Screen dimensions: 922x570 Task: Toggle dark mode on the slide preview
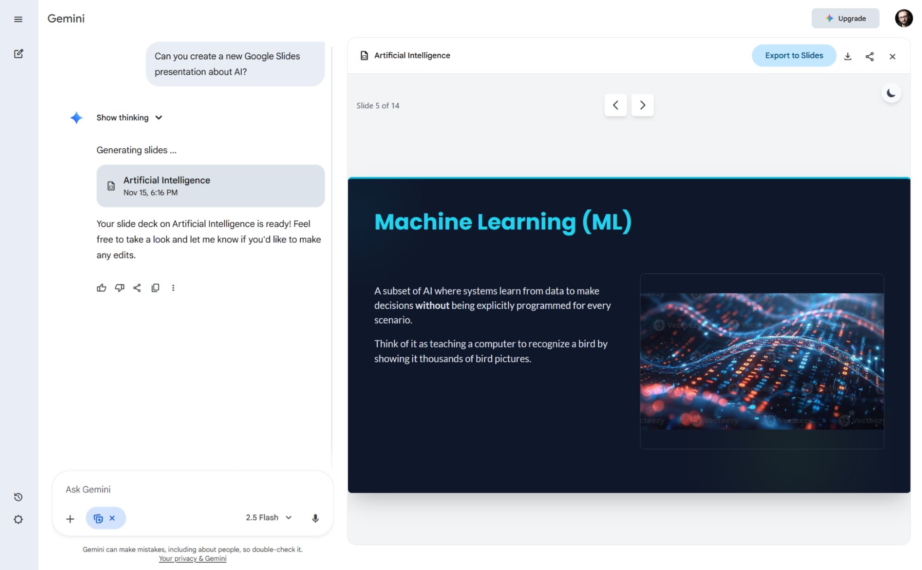(x=891, y=93)
